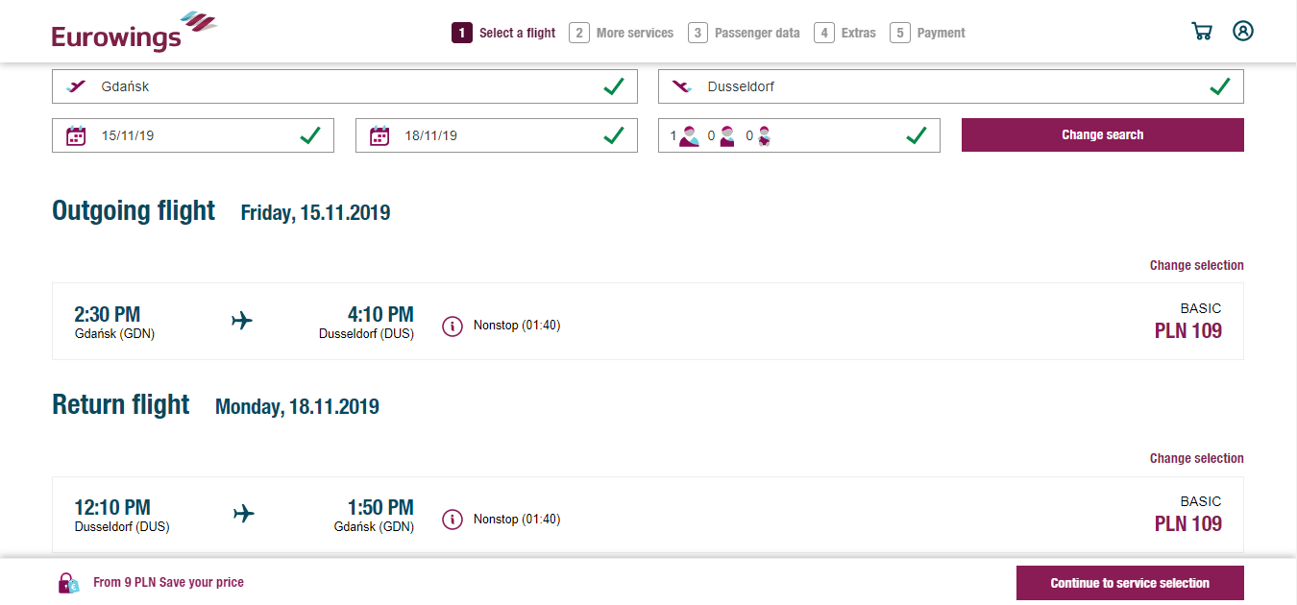Click the departure plane icon beside Gdańsk
This screenshot has width=1297, height=605.
76,86
